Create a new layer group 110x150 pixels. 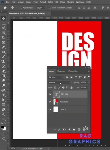click(74, 130)
